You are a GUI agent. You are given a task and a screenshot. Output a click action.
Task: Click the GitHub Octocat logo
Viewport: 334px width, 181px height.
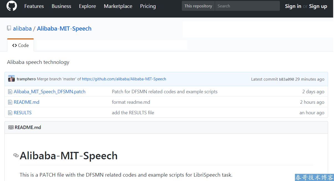(x=12, y=6)
